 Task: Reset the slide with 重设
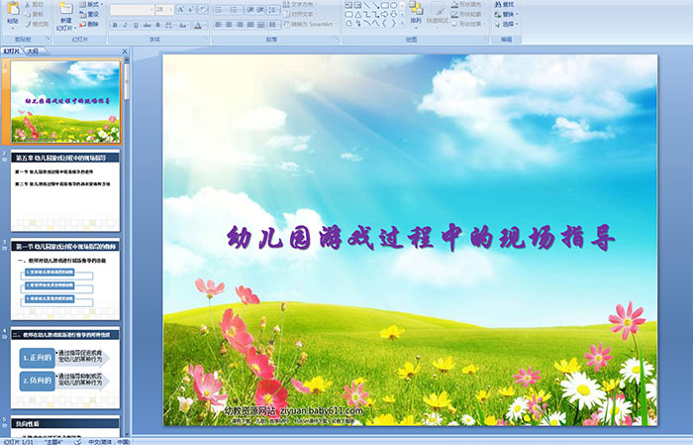coord(89,14)
